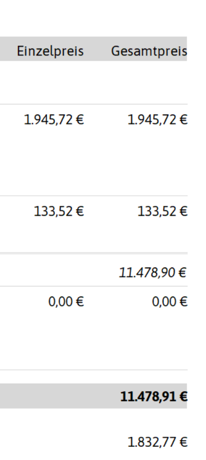Select 0,00 € in the Einzelpreis column

click(x=66, y=302)
